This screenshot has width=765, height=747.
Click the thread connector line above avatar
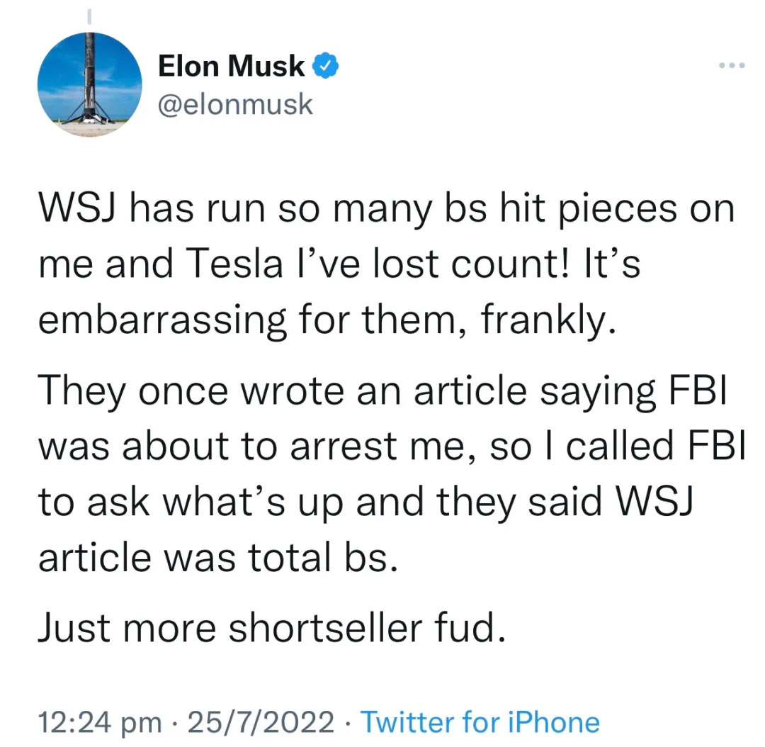(x=89, y=16)
